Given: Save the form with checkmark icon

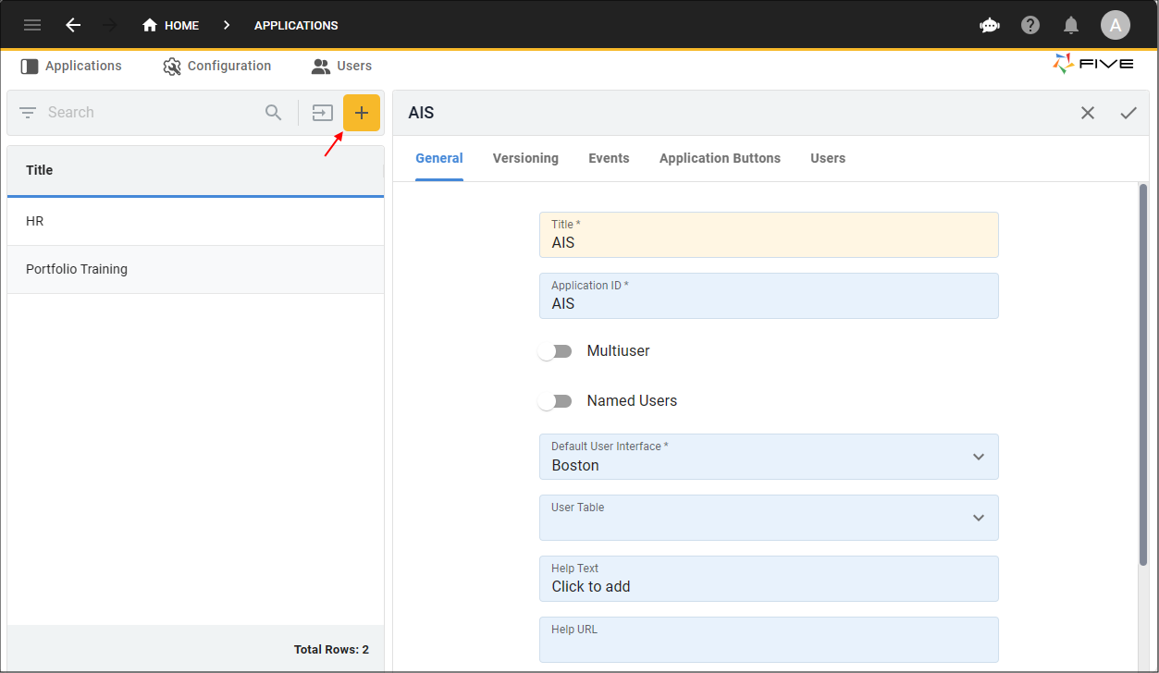Looking at the screenshot, I should 1128,113.
